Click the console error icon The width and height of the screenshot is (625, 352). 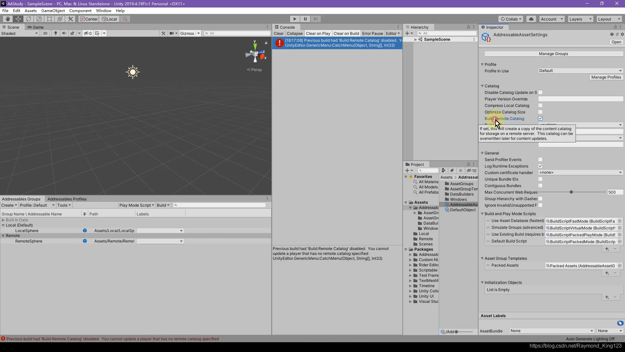click(x=279, y=43)
